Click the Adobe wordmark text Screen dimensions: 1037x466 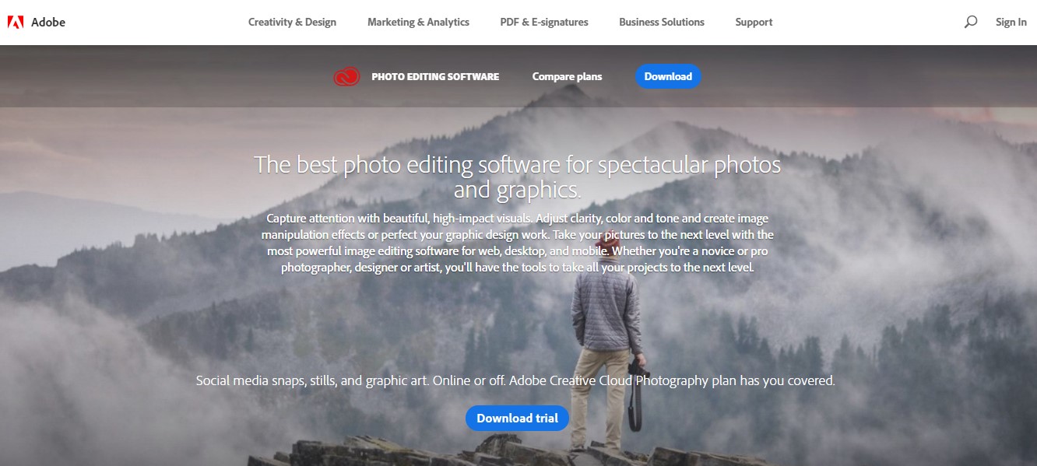pyautogui.click(x=48, y=23)
